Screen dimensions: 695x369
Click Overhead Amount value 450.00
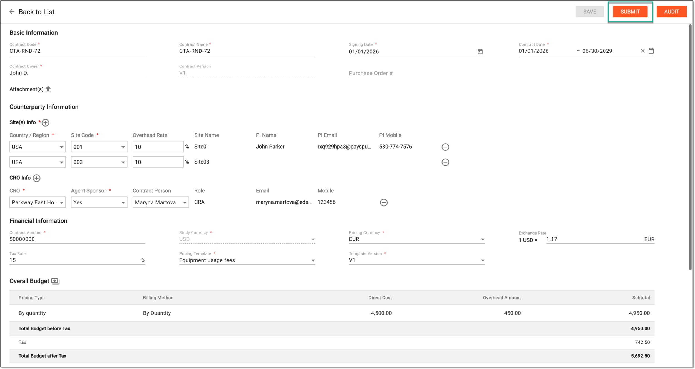pyautogui.click(x=512, y=313)
